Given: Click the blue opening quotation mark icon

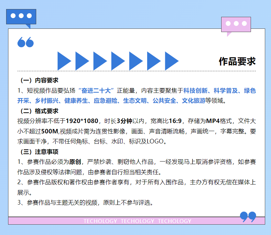Looking at the screenshot, I should click(26, 42).
